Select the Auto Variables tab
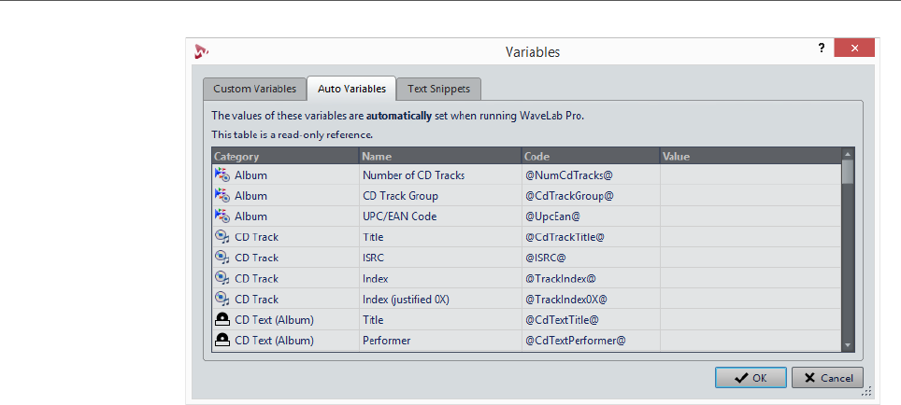The image size is (901, 405). (x=351, y=90)
